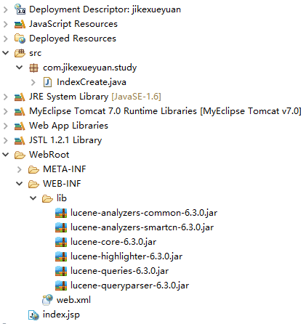306x324 pixels.
Task: Expand the META-INF folder
Action: [20, 169]
